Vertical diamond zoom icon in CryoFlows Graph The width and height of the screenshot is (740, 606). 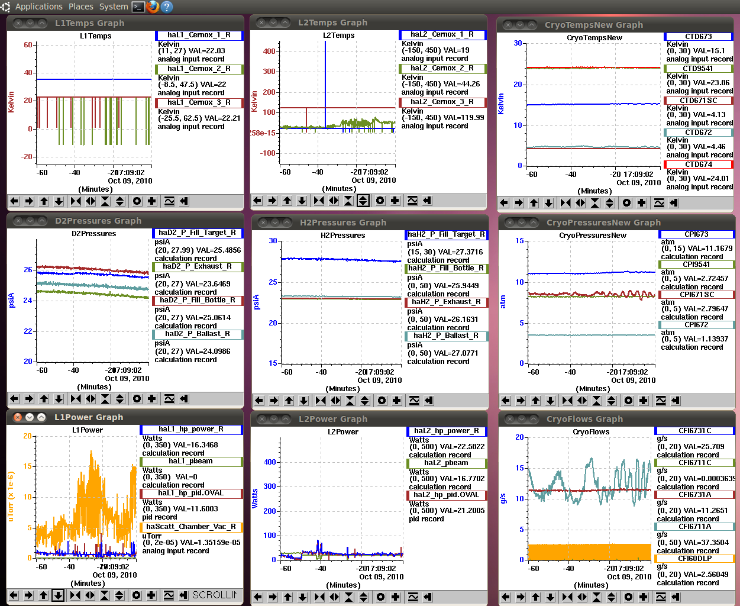(x=612, y=597)
